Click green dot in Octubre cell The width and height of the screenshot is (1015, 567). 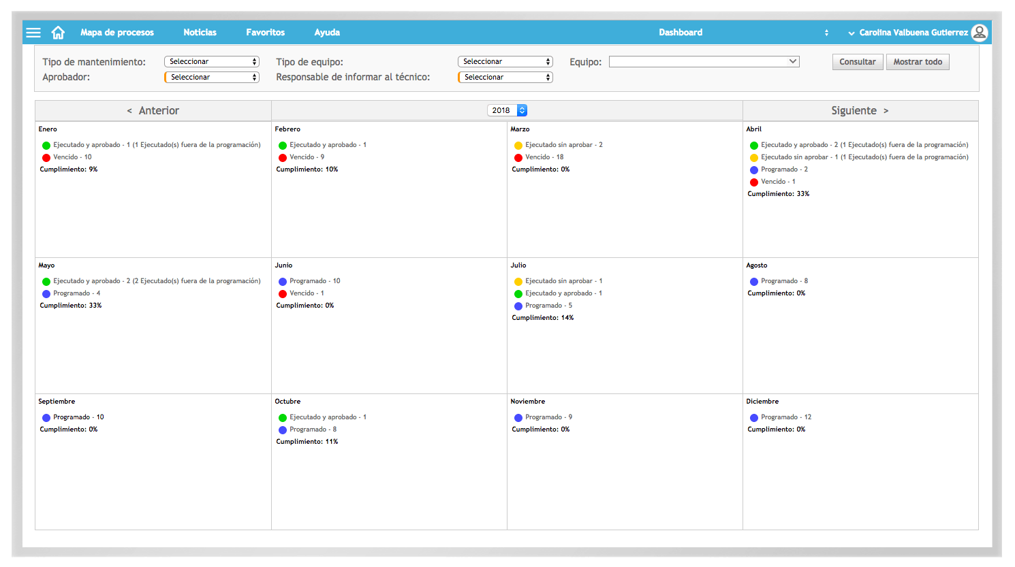[283, 418]
